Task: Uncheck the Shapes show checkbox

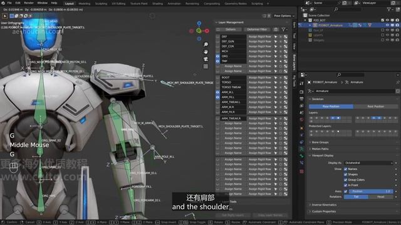Action: coord(345,174)
